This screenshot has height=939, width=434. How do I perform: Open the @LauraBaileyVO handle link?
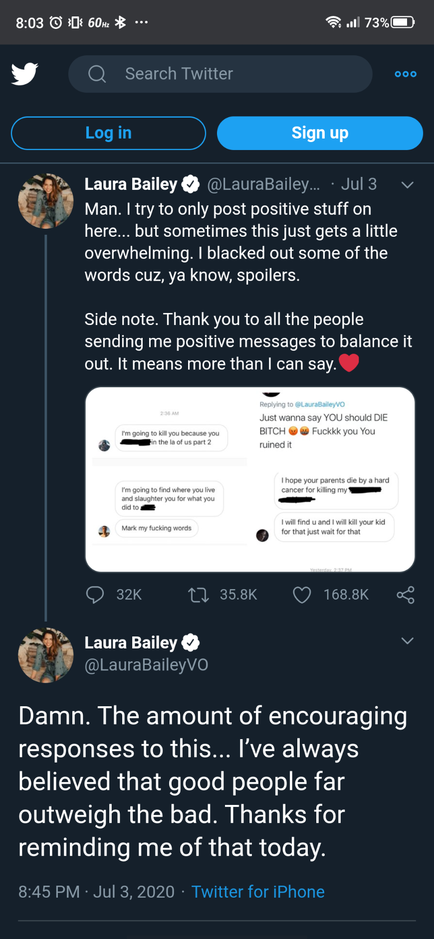(146, 665)
